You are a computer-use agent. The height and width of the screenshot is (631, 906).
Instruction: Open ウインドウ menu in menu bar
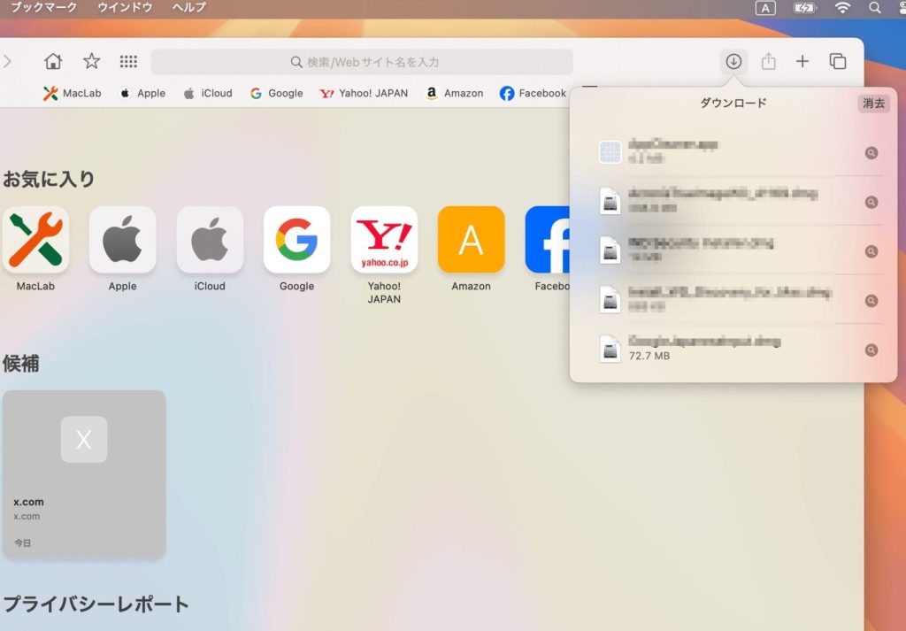(125, 7)
